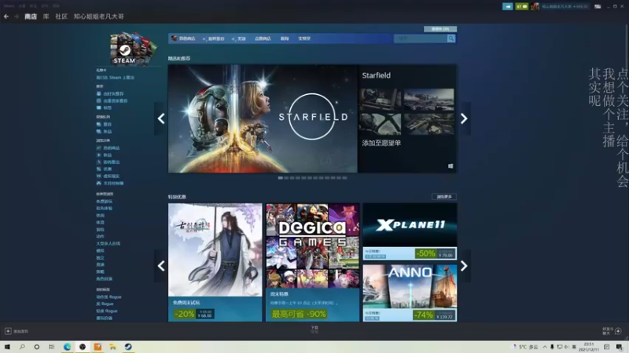Open first Starfield screenshot thumbnail
This screenshot has height=353, width=629.
click(x=381, y=100)
